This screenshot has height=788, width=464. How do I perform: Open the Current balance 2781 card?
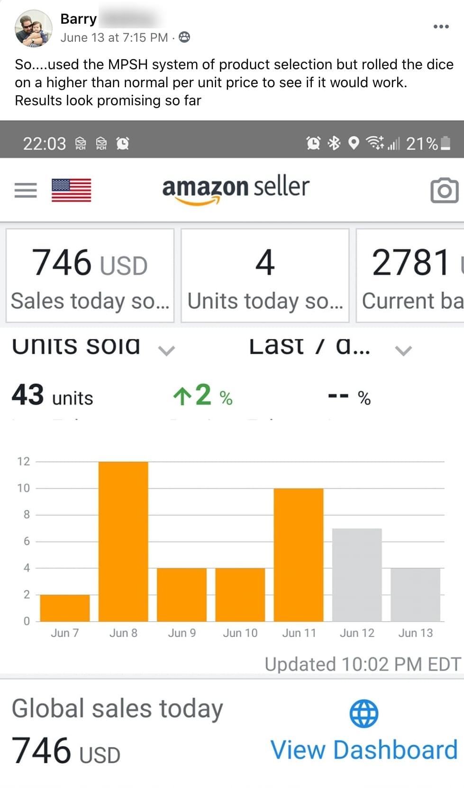410,275
